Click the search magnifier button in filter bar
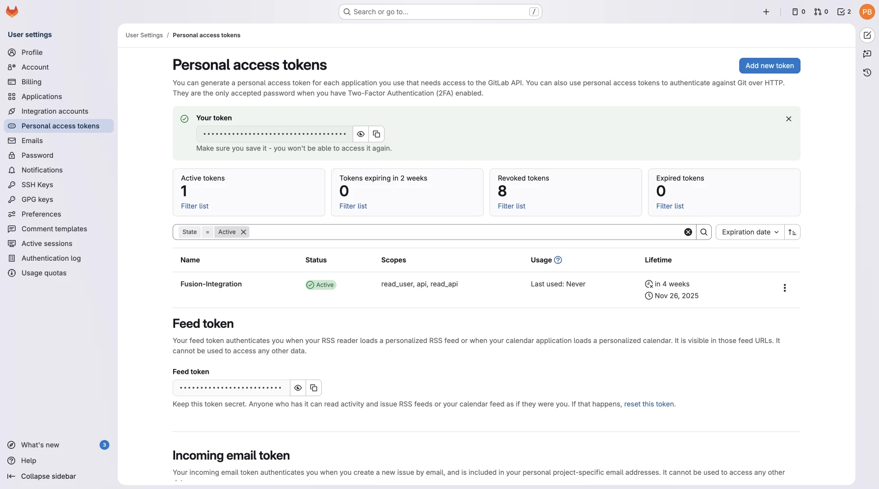879x489 pixels. pos(704,232)
